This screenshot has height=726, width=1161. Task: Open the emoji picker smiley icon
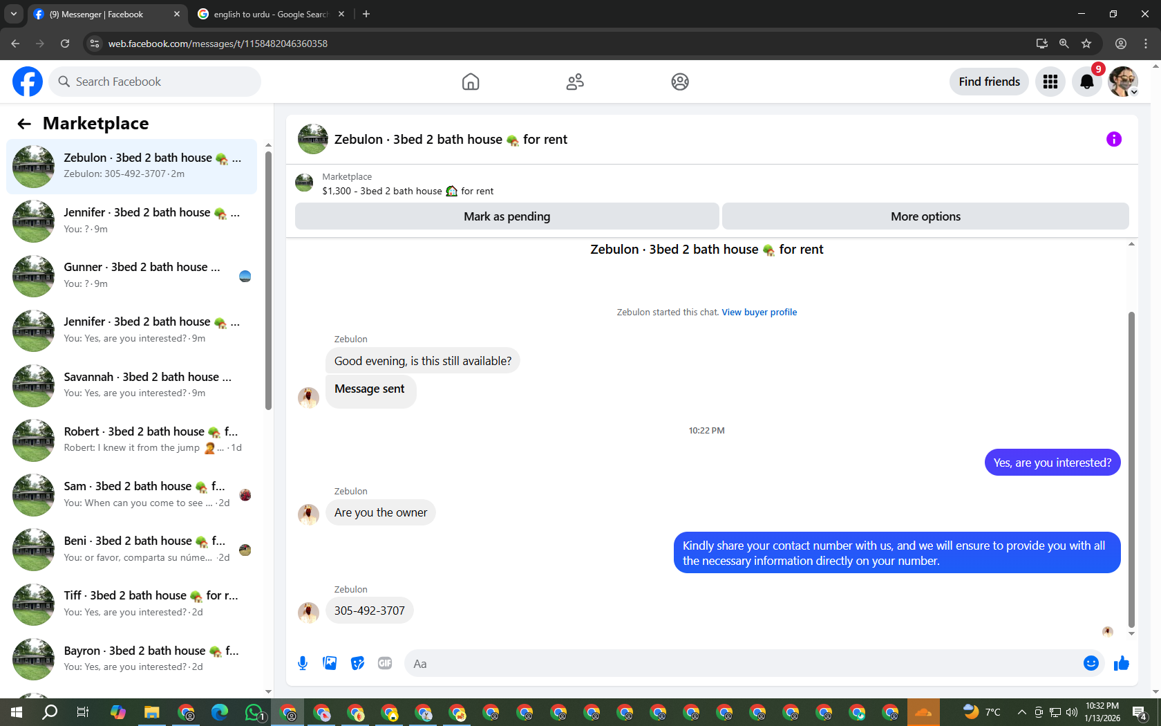(x=1091, y=664)
